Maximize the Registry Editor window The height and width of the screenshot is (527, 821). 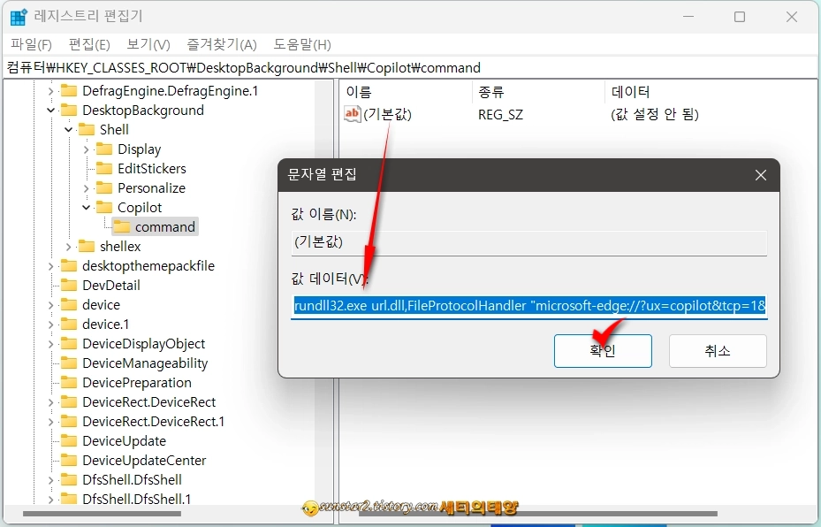pyautogui.click(x=740, y=17)
